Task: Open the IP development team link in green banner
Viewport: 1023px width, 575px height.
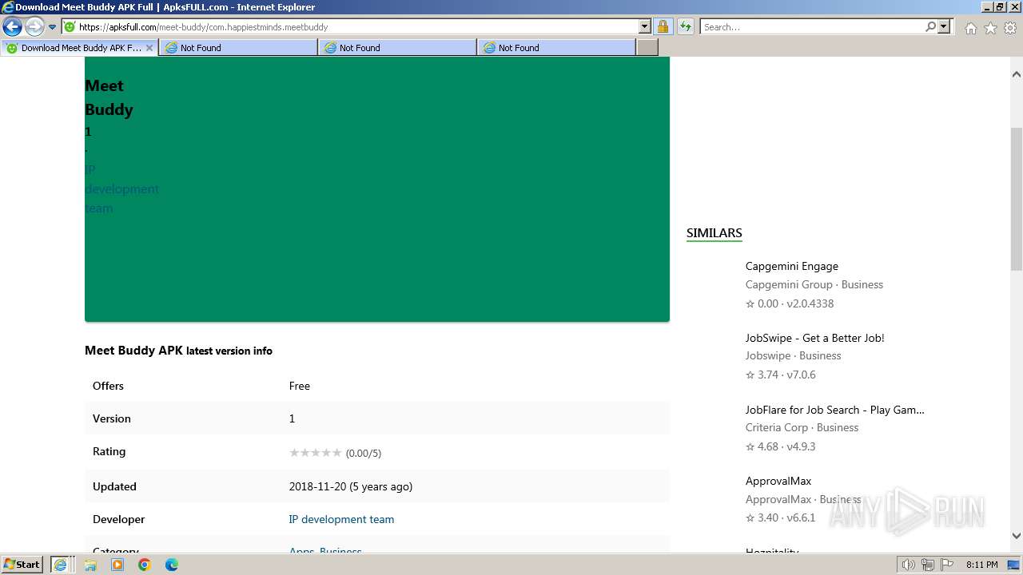Action: pos(121,188)
